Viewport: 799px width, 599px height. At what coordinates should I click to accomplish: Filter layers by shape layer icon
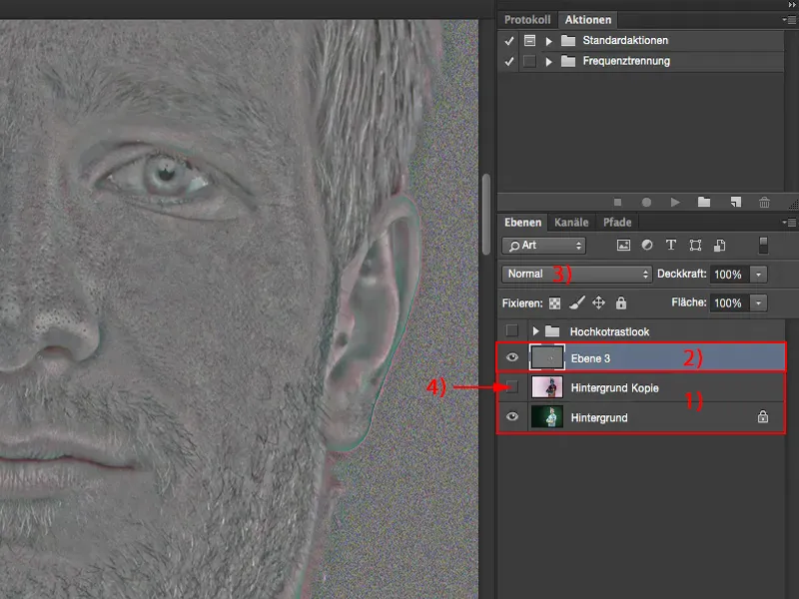tap(695, 245)
